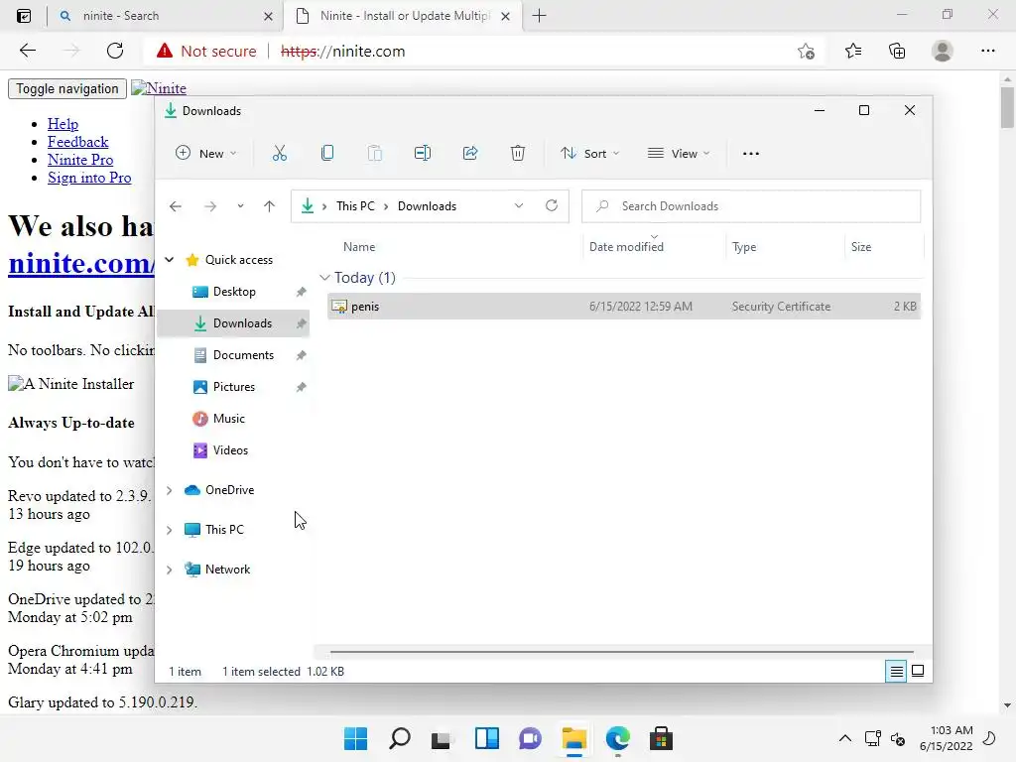Viewport: 1016px width, 762px height.
Task: Open a new Edge tab with plus button
Action: pos(539,16)
